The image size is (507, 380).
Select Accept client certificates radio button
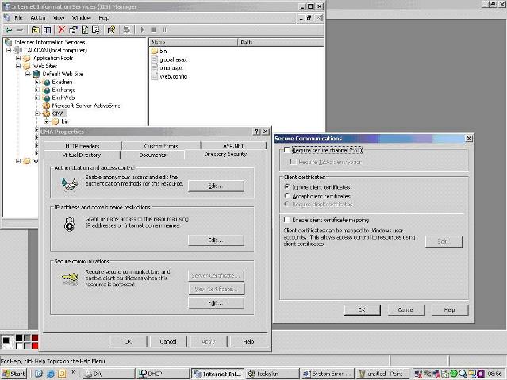[287, 195]
